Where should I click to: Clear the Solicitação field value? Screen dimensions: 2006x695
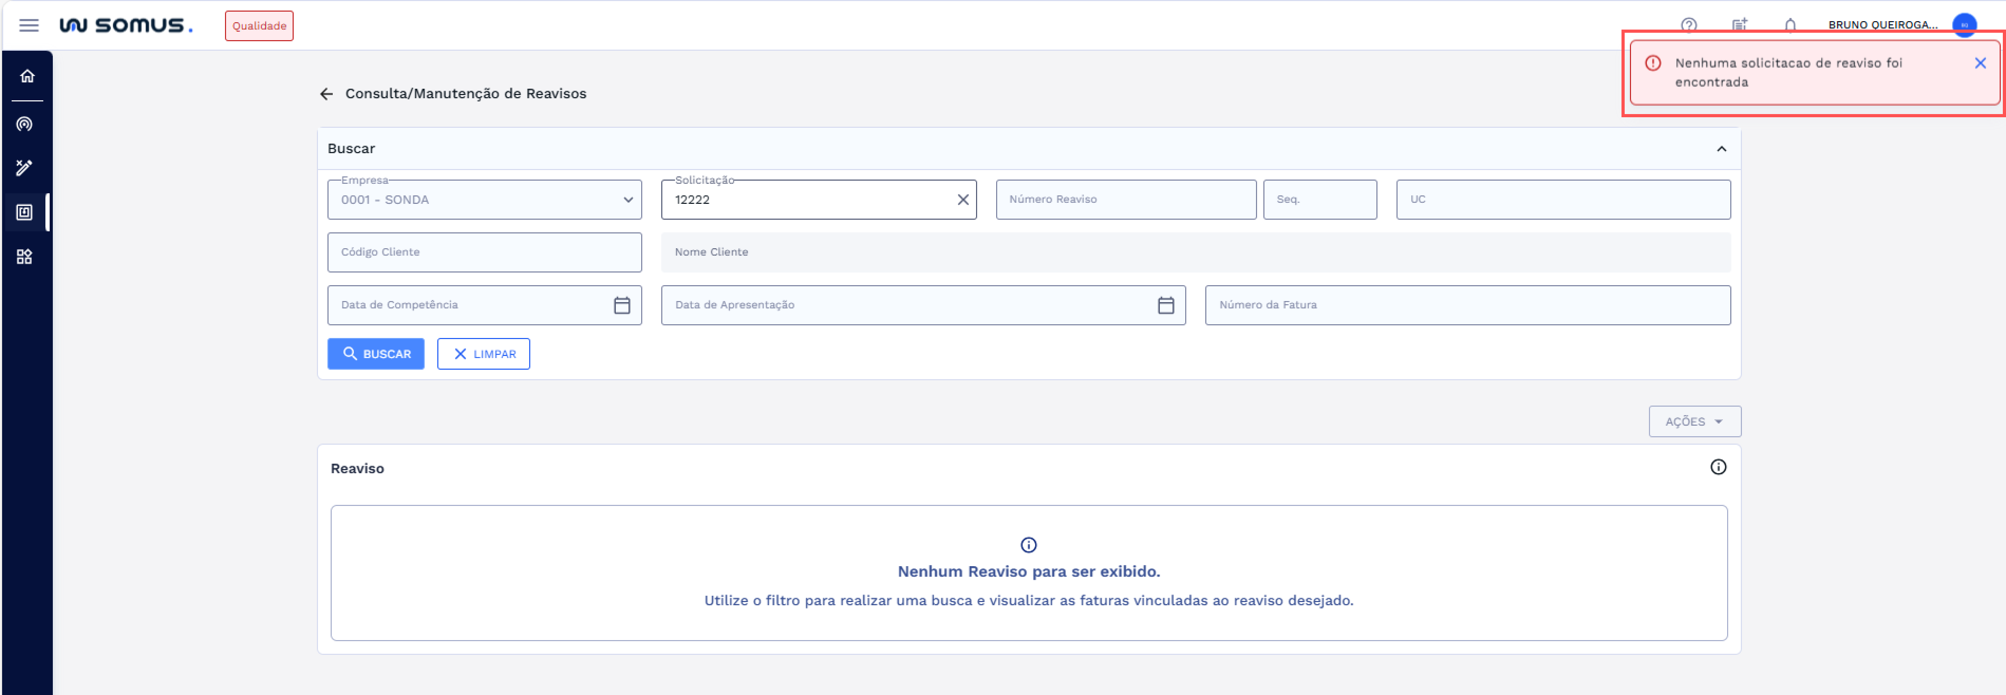point(962,200)
